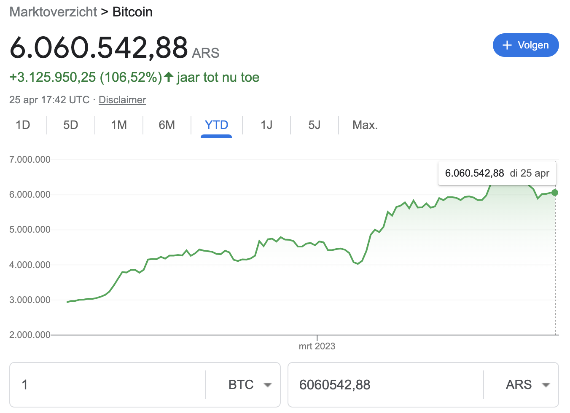Image resolution: width=570 pixels, height=413 pixels.
Task: Open the Max. chart view
Action: click(365, 125)
